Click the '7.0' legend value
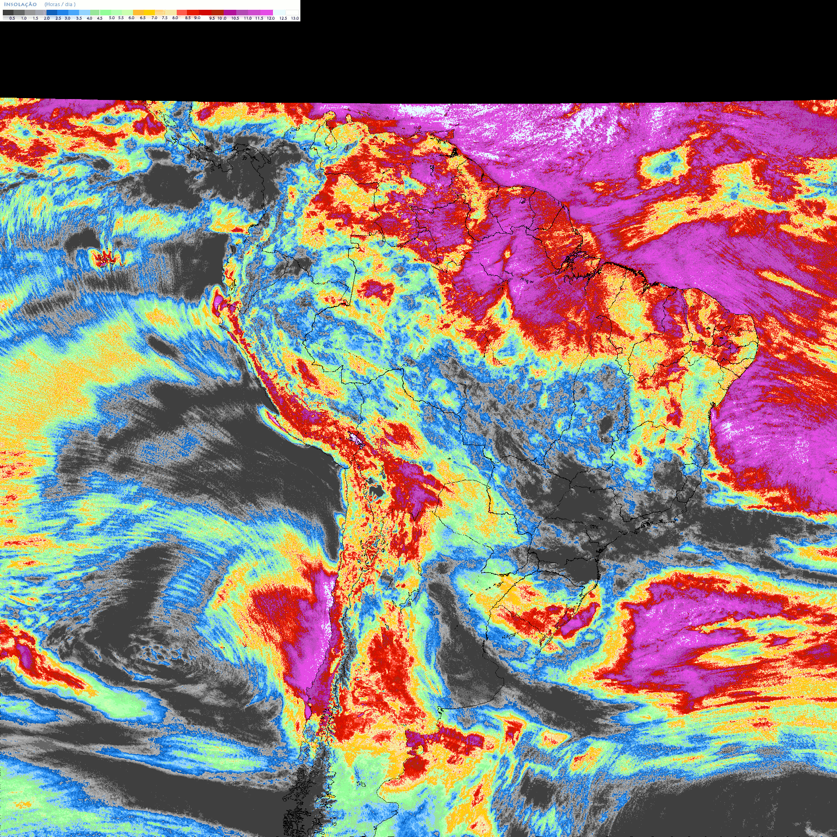The width and height of the screenshot is (837, 837). (154, 18)
